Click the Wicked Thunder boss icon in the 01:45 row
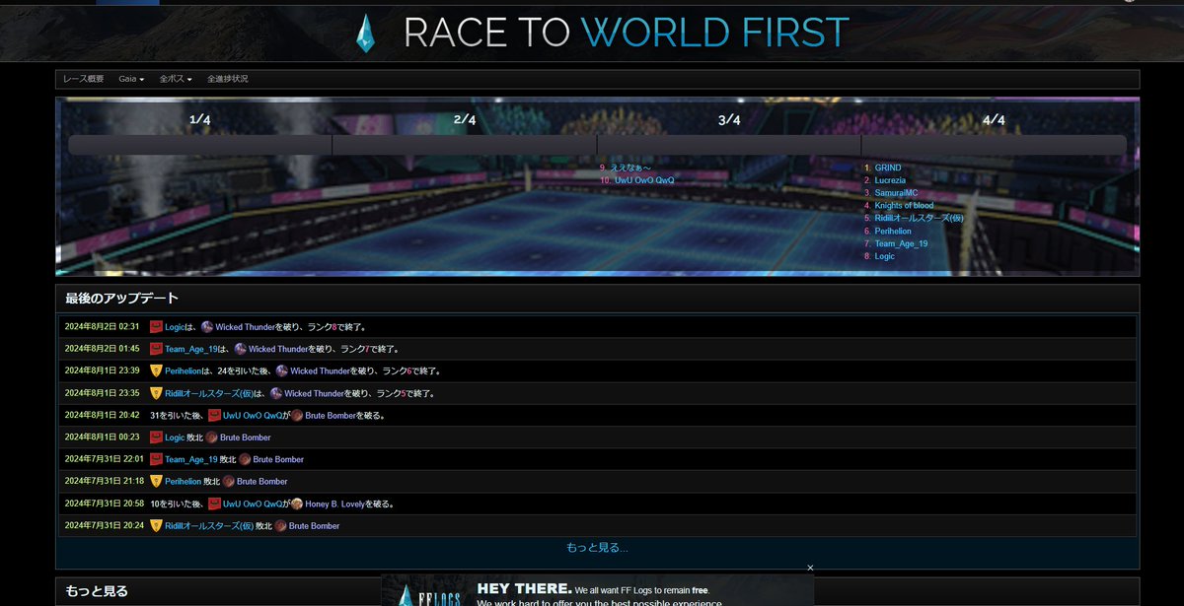This screenshot has width=1184, height=606. click(240, 349)
